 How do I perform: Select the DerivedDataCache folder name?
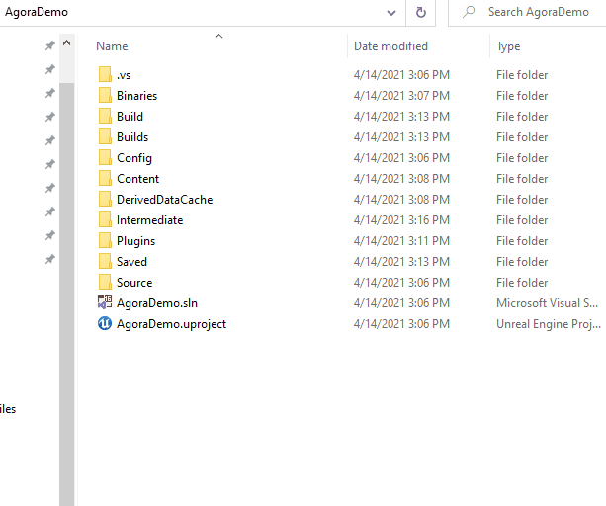[x=165, y=200]
